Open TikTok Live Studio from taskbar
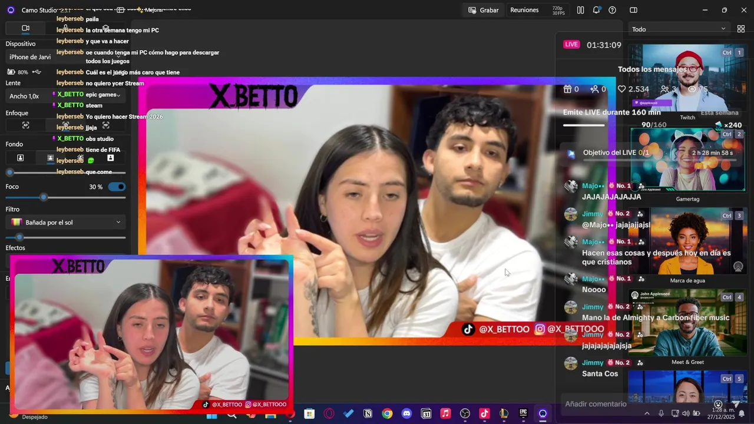The height and width of the screenshot is (424, 754). [x=484, y=413]
